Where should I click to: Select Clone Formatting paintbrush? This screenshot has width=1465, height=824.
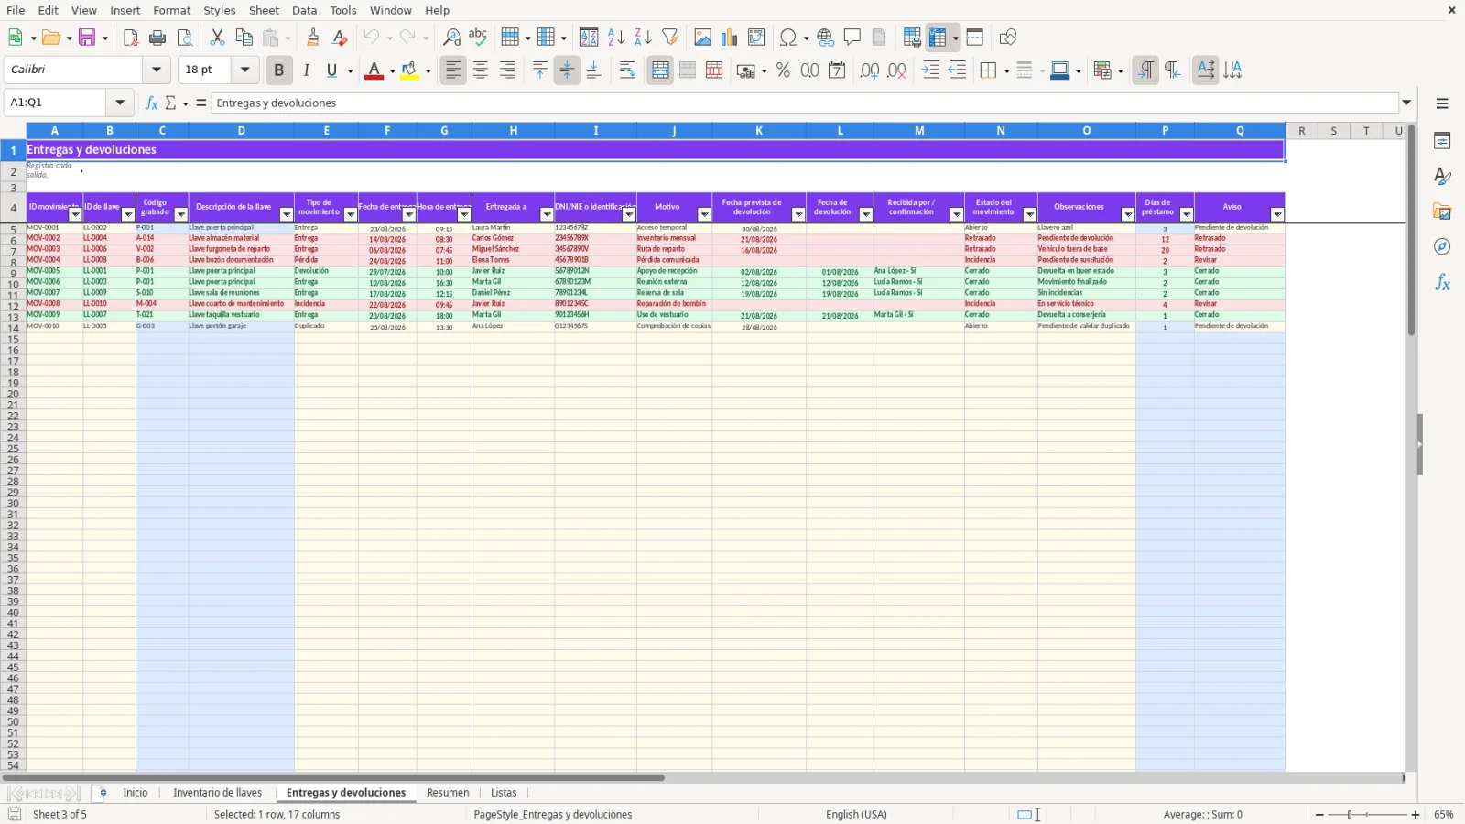(313, 38)
